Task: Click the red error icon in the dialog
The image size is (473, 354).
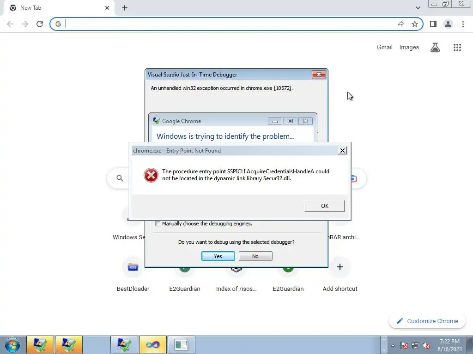Action: click(151, 175)
